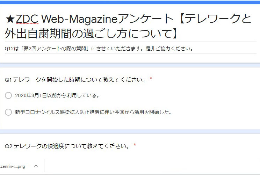Select the 2020年3月1日以前から利用している radio button

click(x=8, y=95)
